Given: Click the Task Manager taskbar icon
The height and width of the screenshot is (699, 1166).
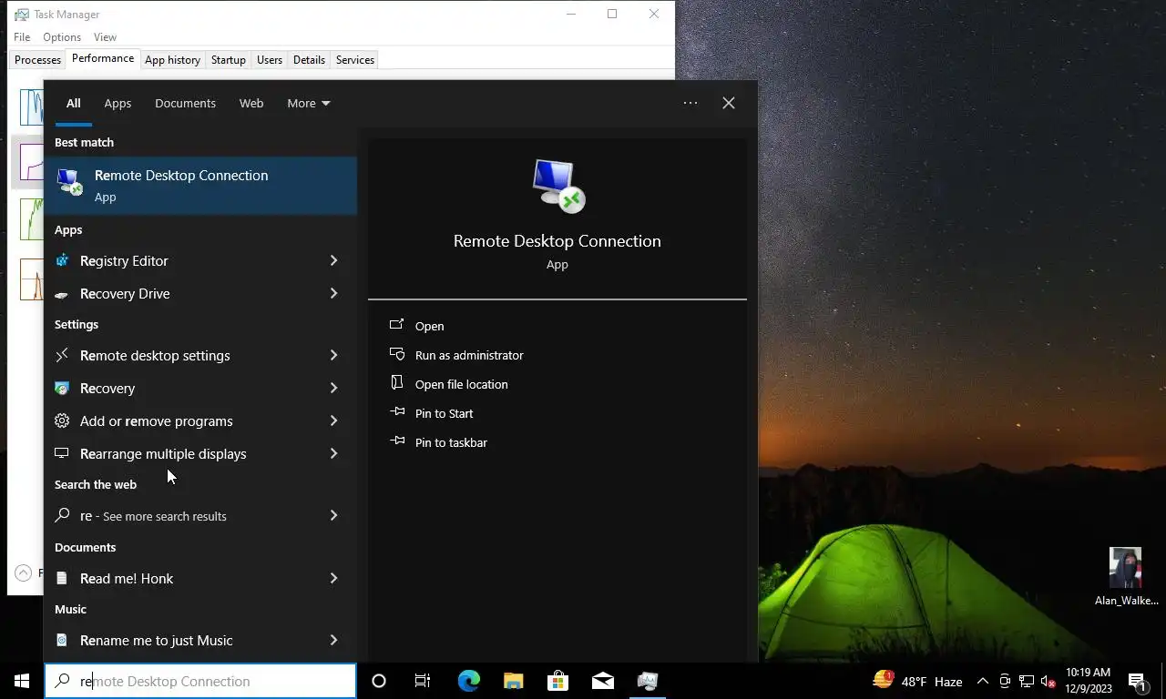Looking at the screenshot, I should coord(648,681).
